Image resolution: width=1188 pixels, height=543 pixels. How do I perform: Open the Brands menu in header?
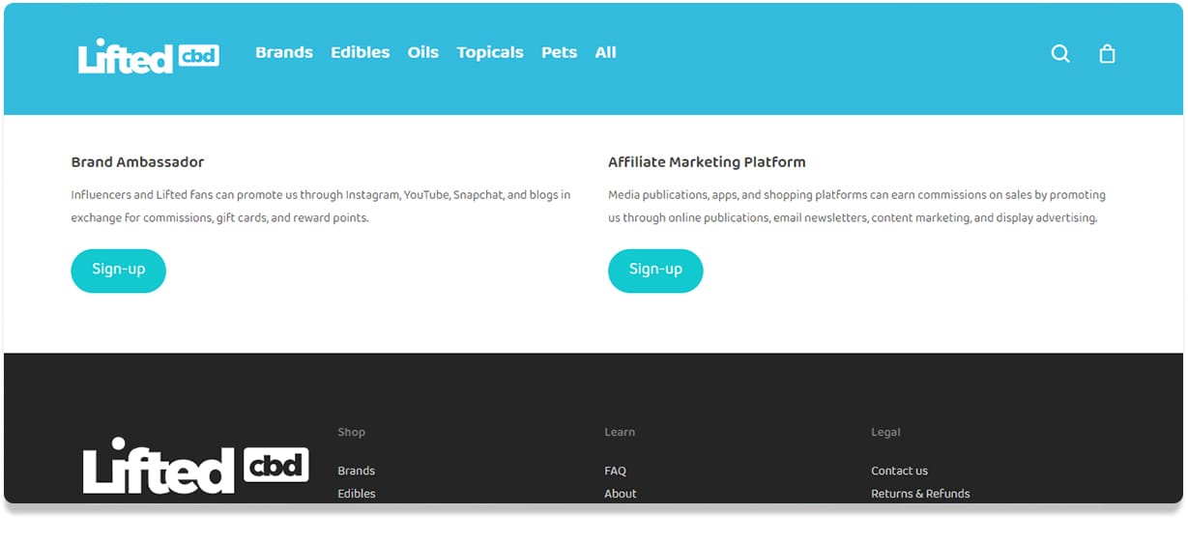(x=284, y=52)
